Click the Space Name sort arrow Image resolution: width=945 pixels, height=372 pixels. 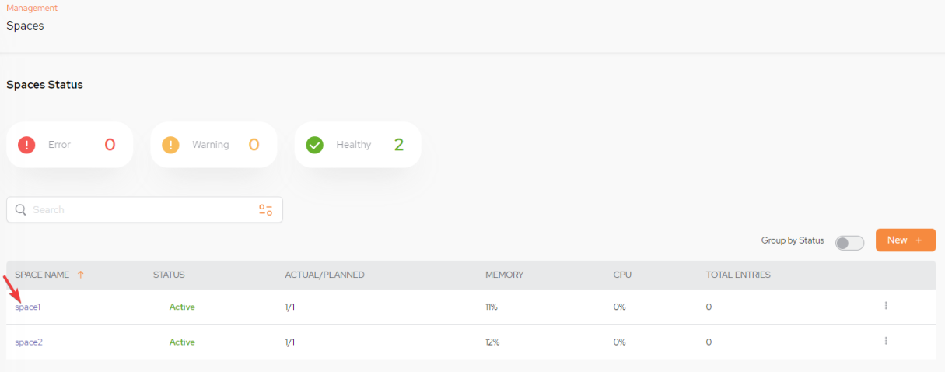click(x=80, y=275)
